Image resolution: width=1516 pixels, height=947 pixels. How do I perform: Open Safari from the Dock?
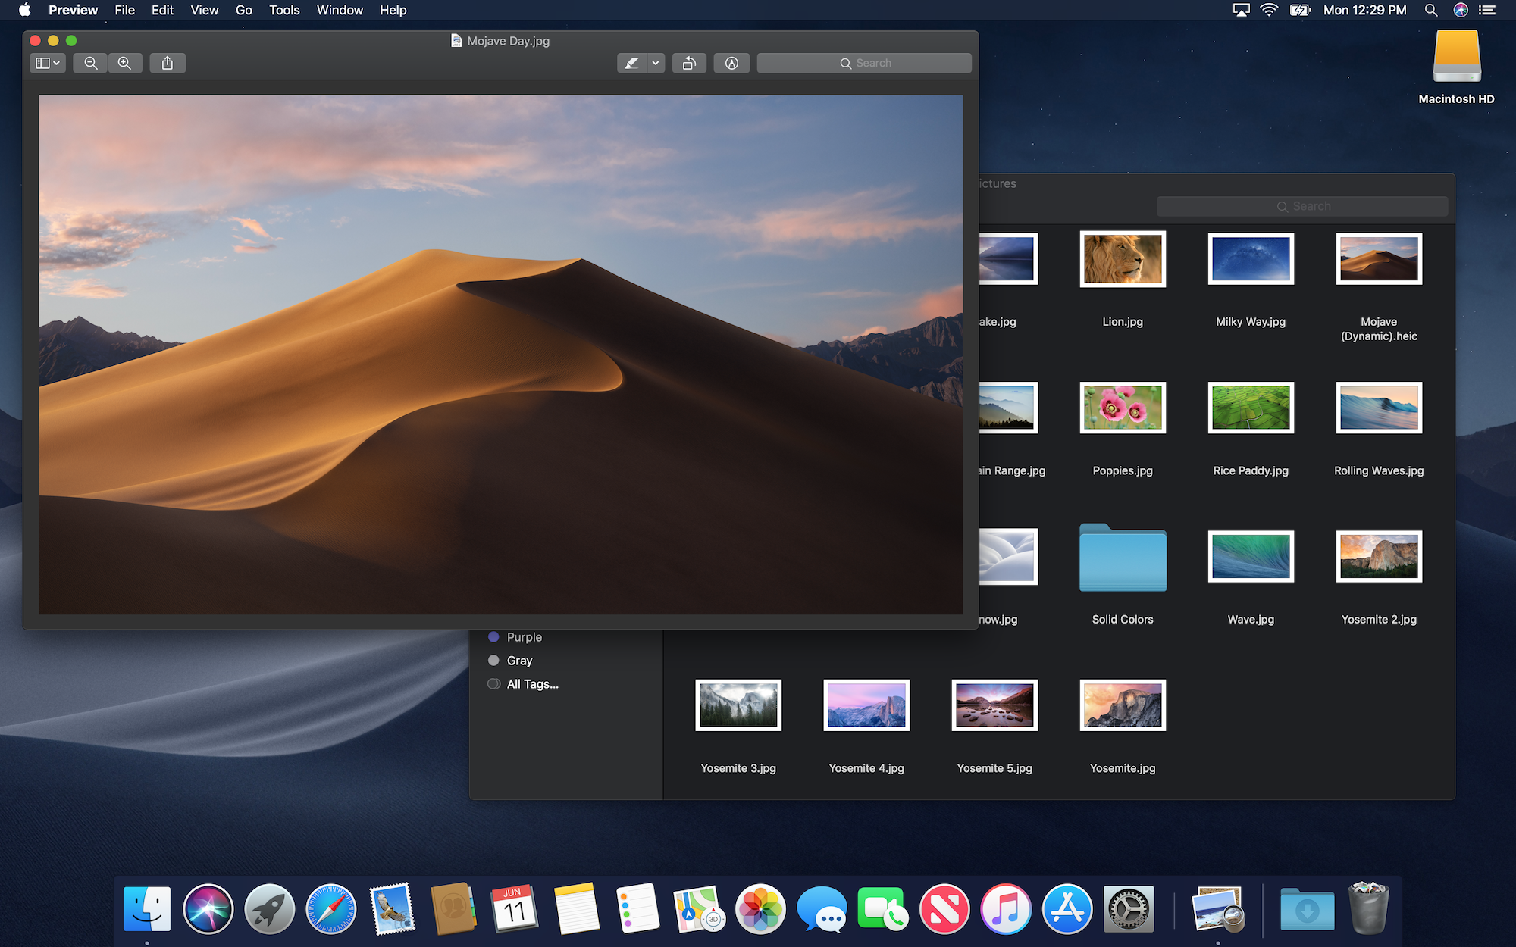[x=330, y=908]
